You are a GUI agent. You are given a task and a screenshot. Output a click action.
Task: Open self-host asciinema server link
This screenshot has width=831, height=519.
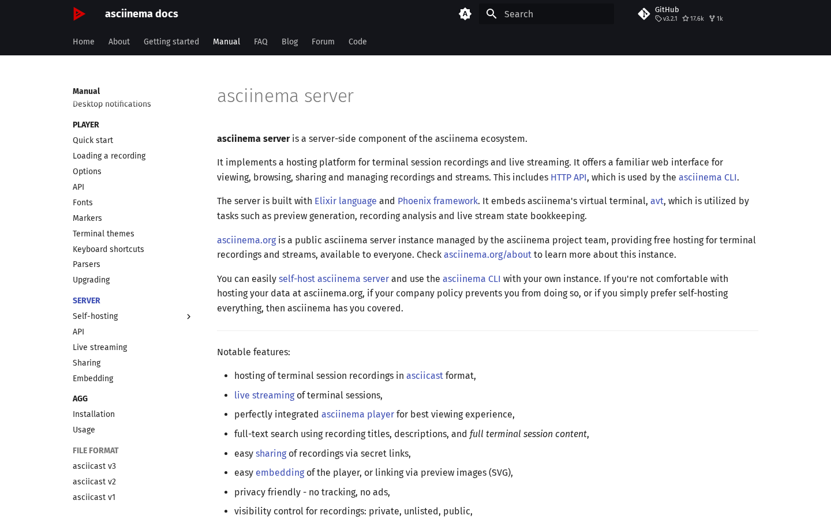pos(334,279)
